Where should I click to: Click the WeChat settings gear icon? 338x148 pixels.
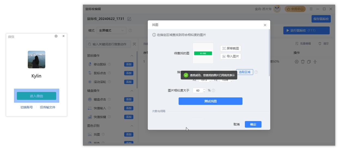point(56,36)
